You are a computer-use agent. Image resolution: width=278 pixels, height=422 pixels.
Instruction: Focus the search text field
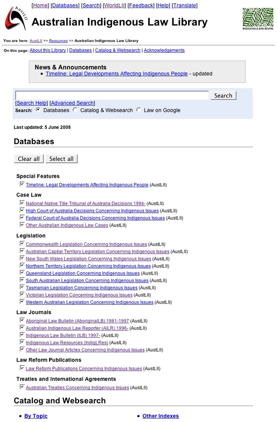pyautogui.click(x=112, y=96)
